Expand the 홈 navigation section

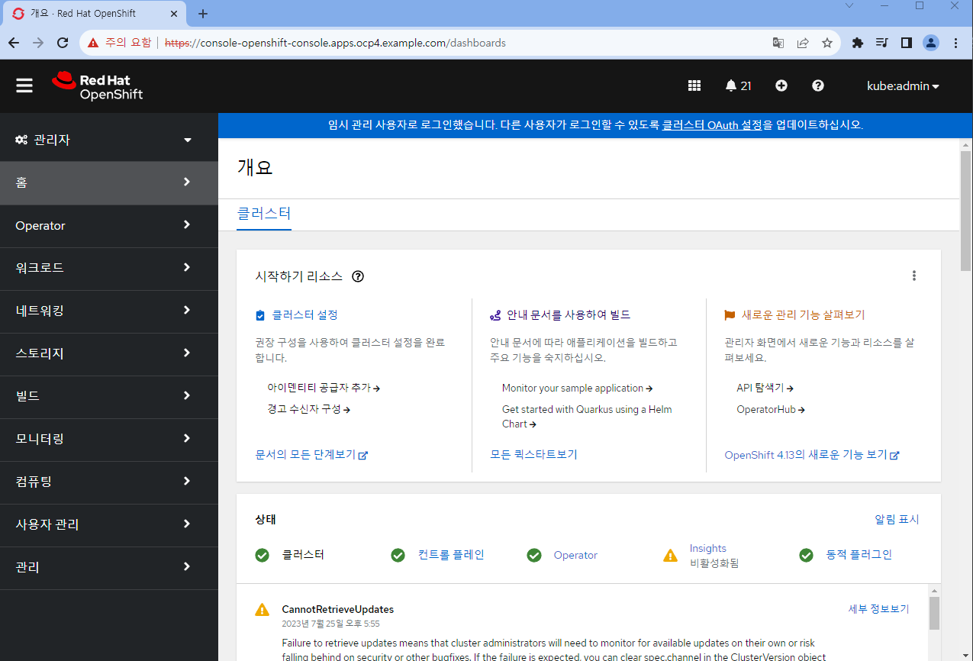point(109,182)
